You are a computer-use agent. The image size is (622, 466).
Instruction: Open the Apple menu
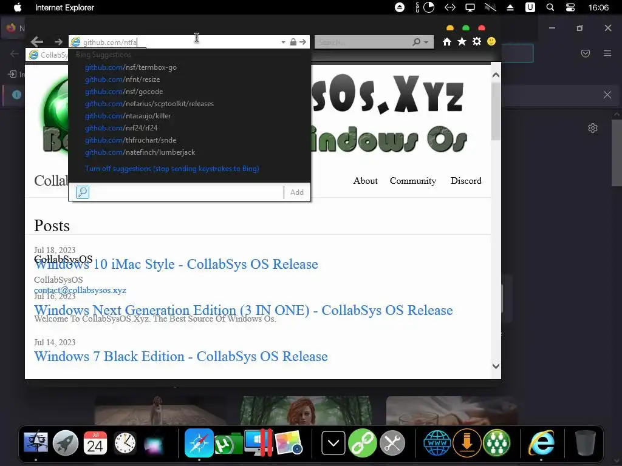coord(17,7)
